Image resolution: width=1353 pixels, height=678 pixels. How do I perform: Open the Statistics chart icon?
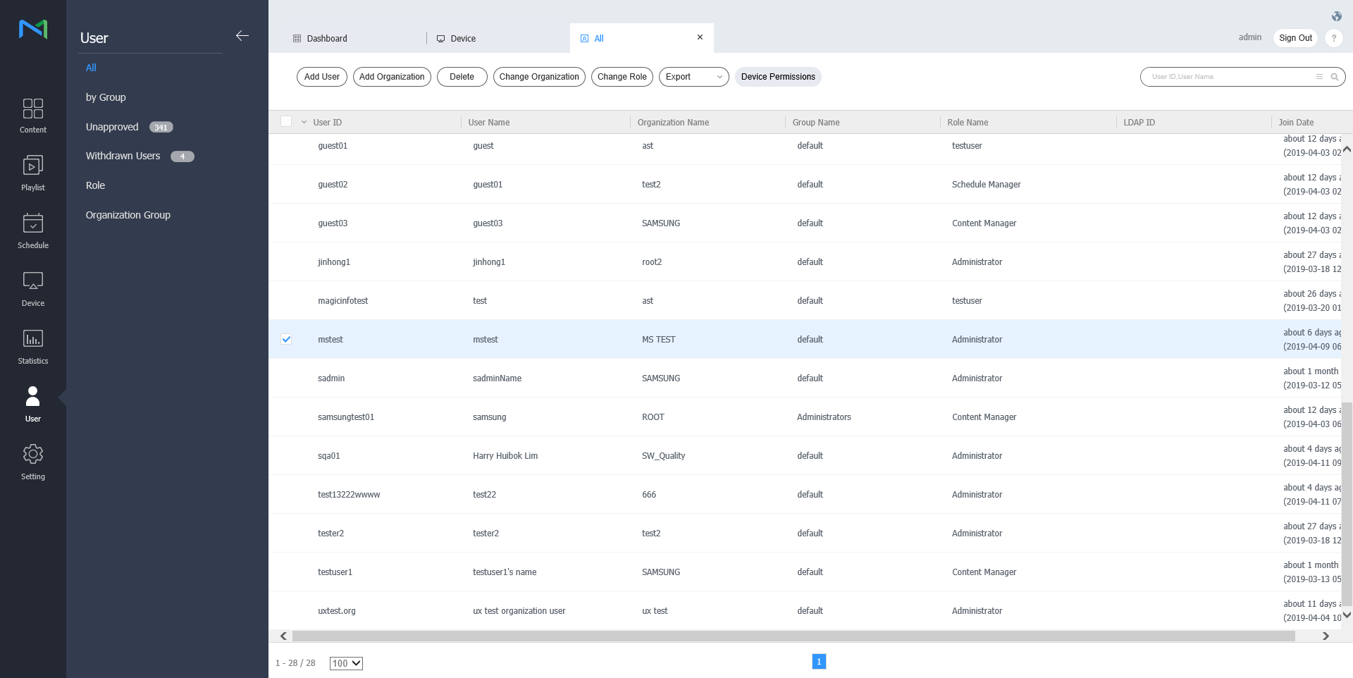(32, 340)
